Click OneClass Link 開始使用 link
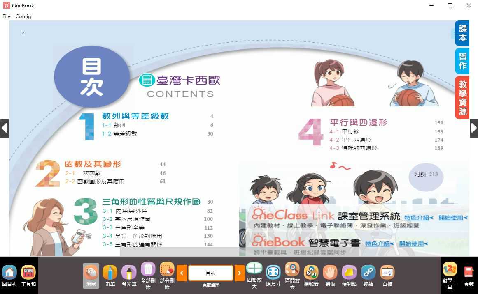478x294 pixels. pyautogui.click(x=453, y=218)
